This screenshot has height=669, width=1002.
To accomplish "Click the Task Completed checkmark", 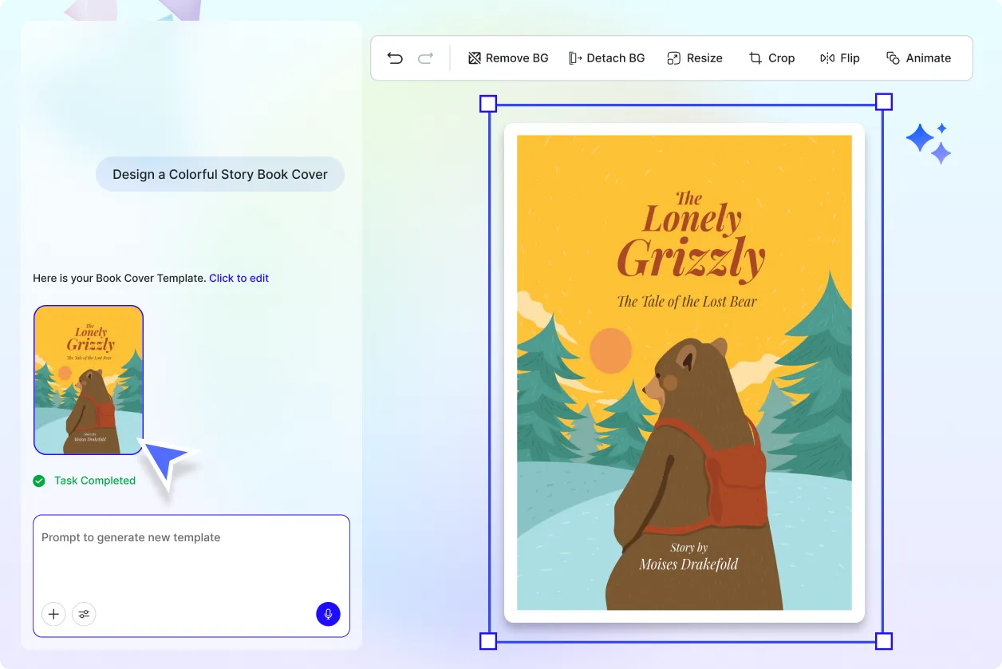I will coord(38,481).
